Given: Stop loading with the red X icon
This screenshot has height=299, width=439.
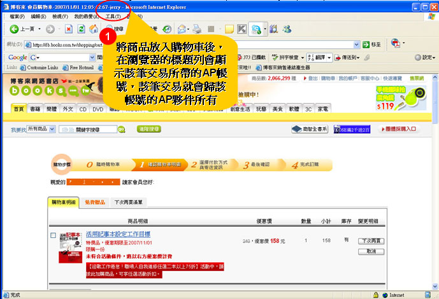Looking at the screenshot, I should point(69,29).
